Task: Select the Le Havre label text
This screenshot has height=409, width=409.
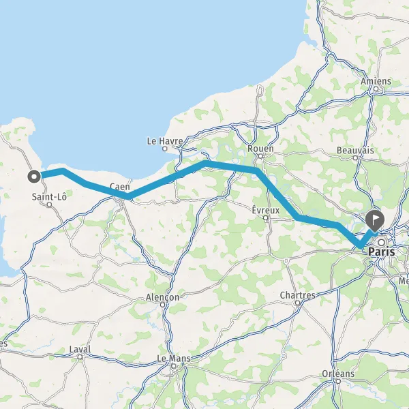Action: [165, 141]
